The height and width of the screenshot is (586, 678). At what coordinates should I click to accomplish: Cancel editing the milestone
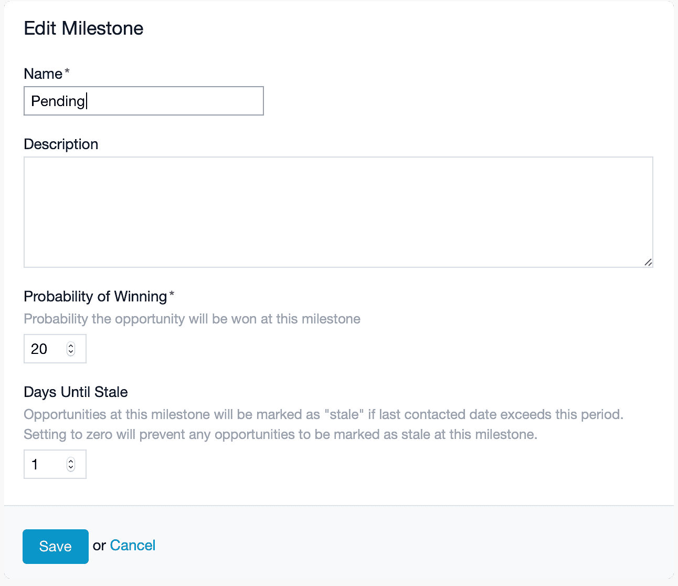(133, 546)
